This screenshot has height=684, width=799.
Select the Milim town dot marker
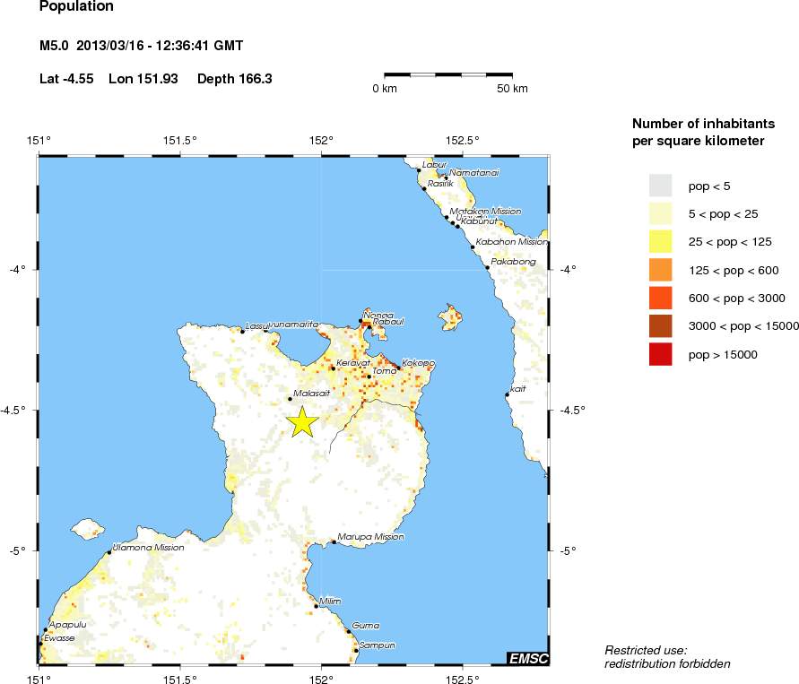click(x=317, y=606)
